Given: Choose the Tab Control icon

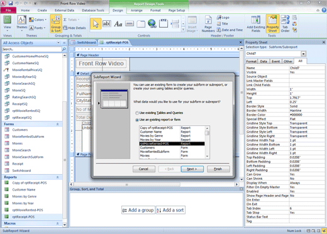Looking at the screenshot, I should point(141,24).
